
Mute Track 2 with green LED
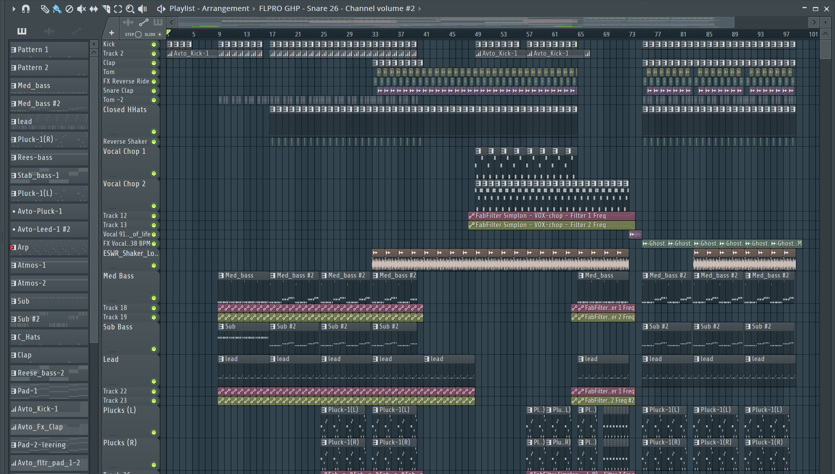(x=154, y=53)
